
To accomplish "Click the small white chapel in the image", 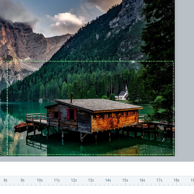I will [123, 94].
